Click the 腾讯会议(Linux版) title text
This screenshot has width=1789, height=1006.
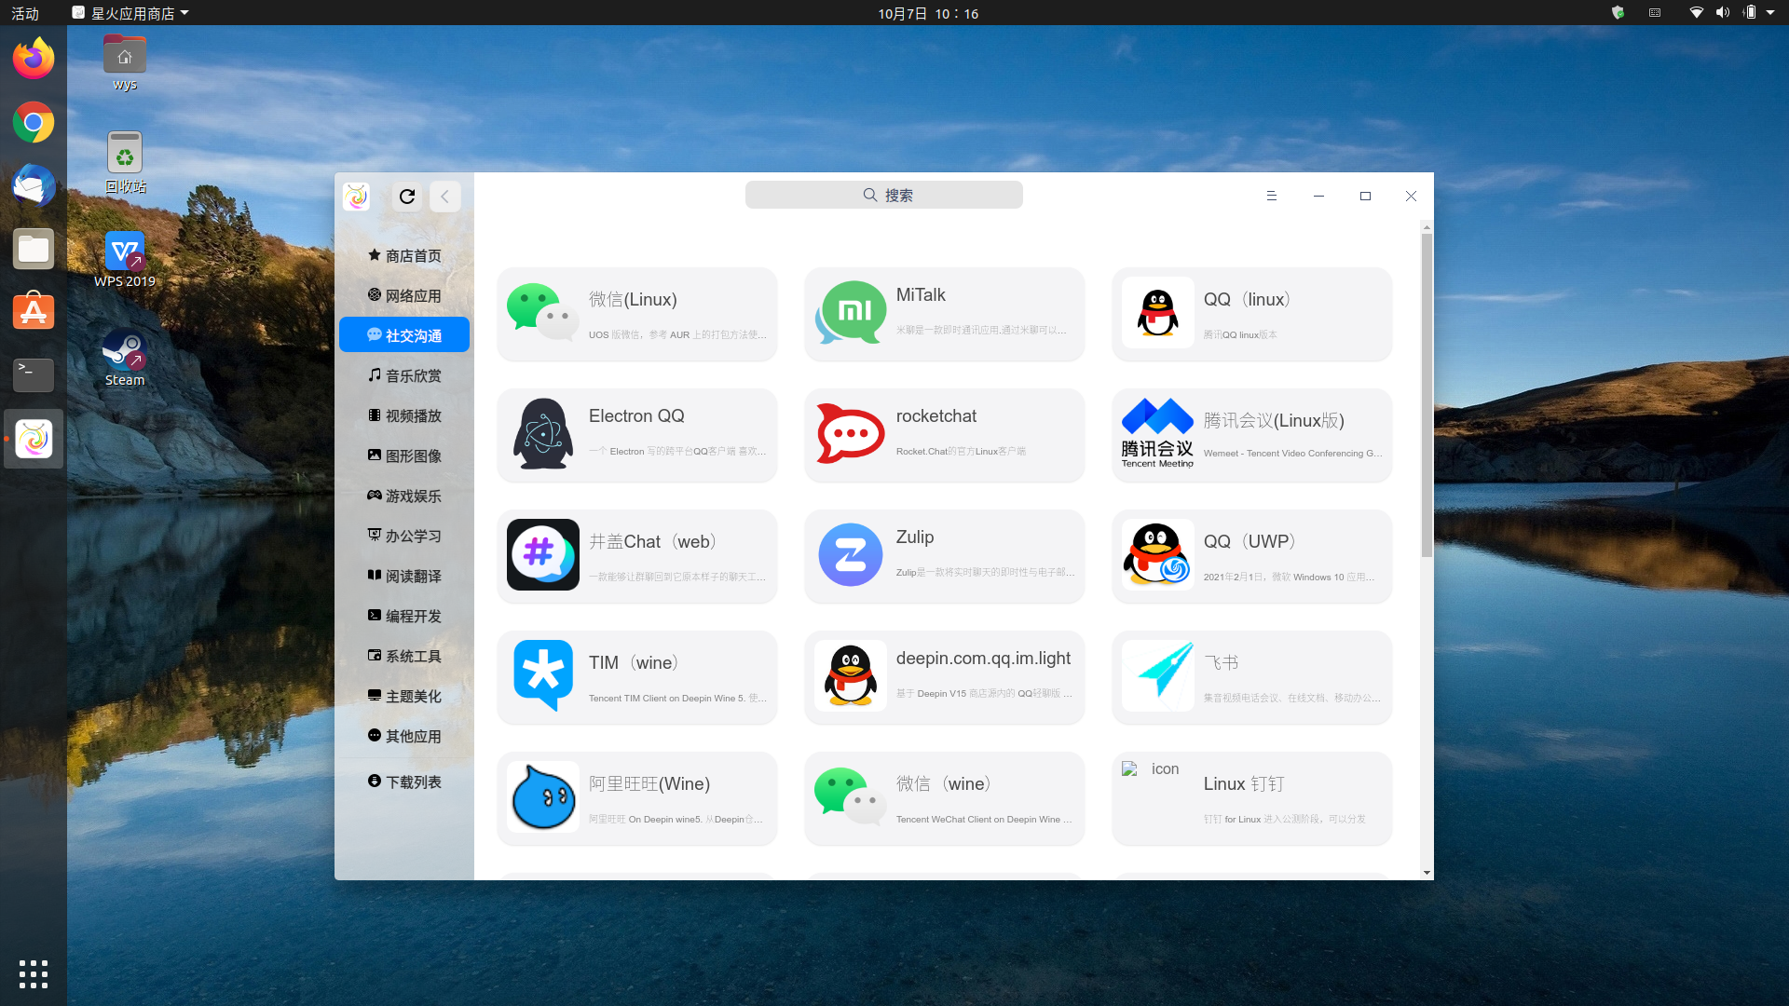(1274, 421)
